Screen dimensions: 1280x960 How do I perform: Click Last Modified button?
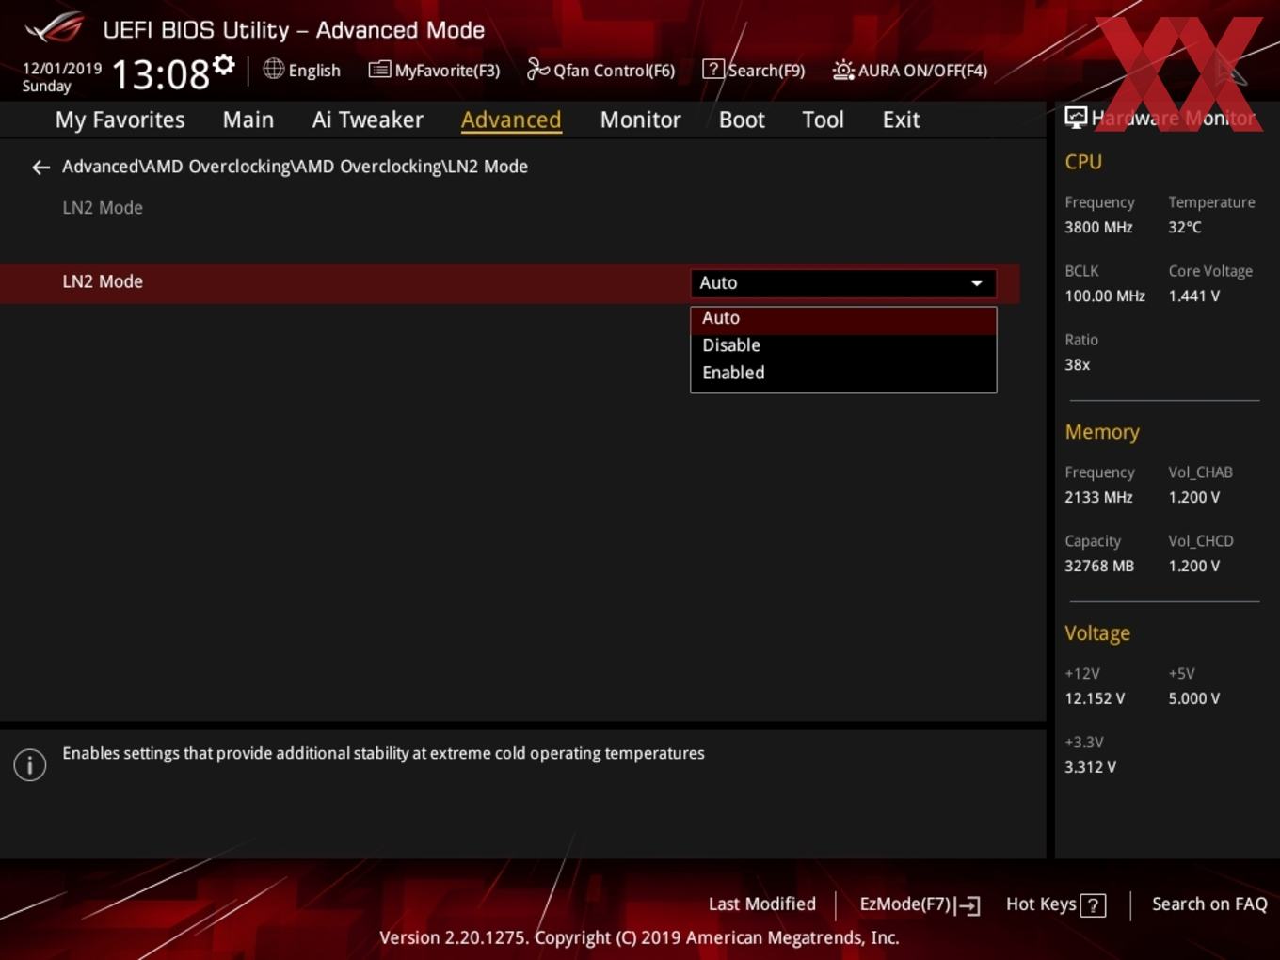(x=761, y=904)
